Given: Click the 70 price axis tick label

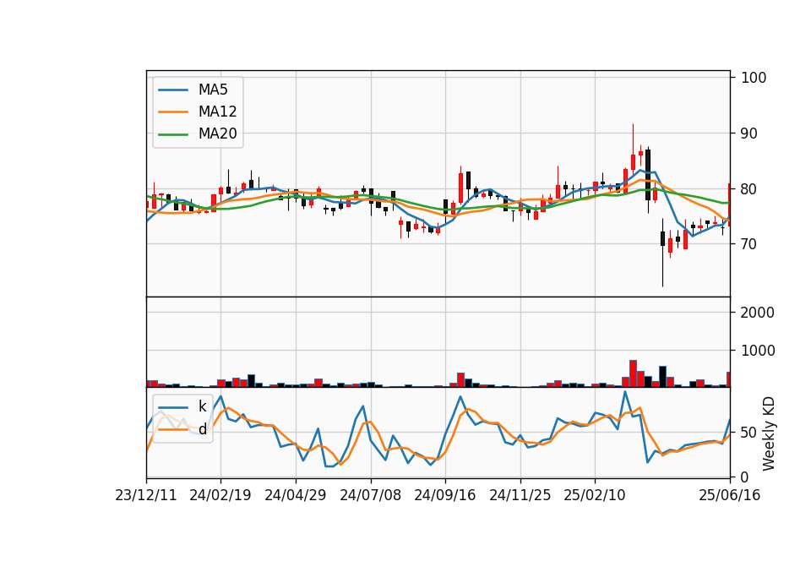Looking at the screenshot, I should 749,243.
